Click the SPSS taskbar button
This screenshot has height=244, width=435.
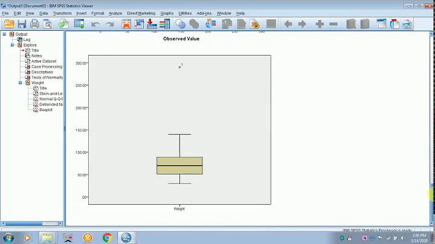pyautogui.click(x=126, y=238)
